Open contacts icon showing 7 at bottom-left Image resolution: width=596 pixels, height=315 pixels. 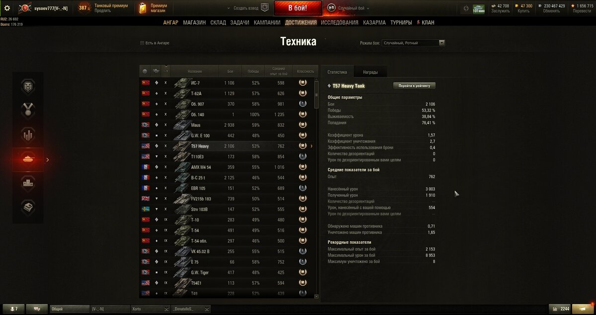[x=13, y=309]
